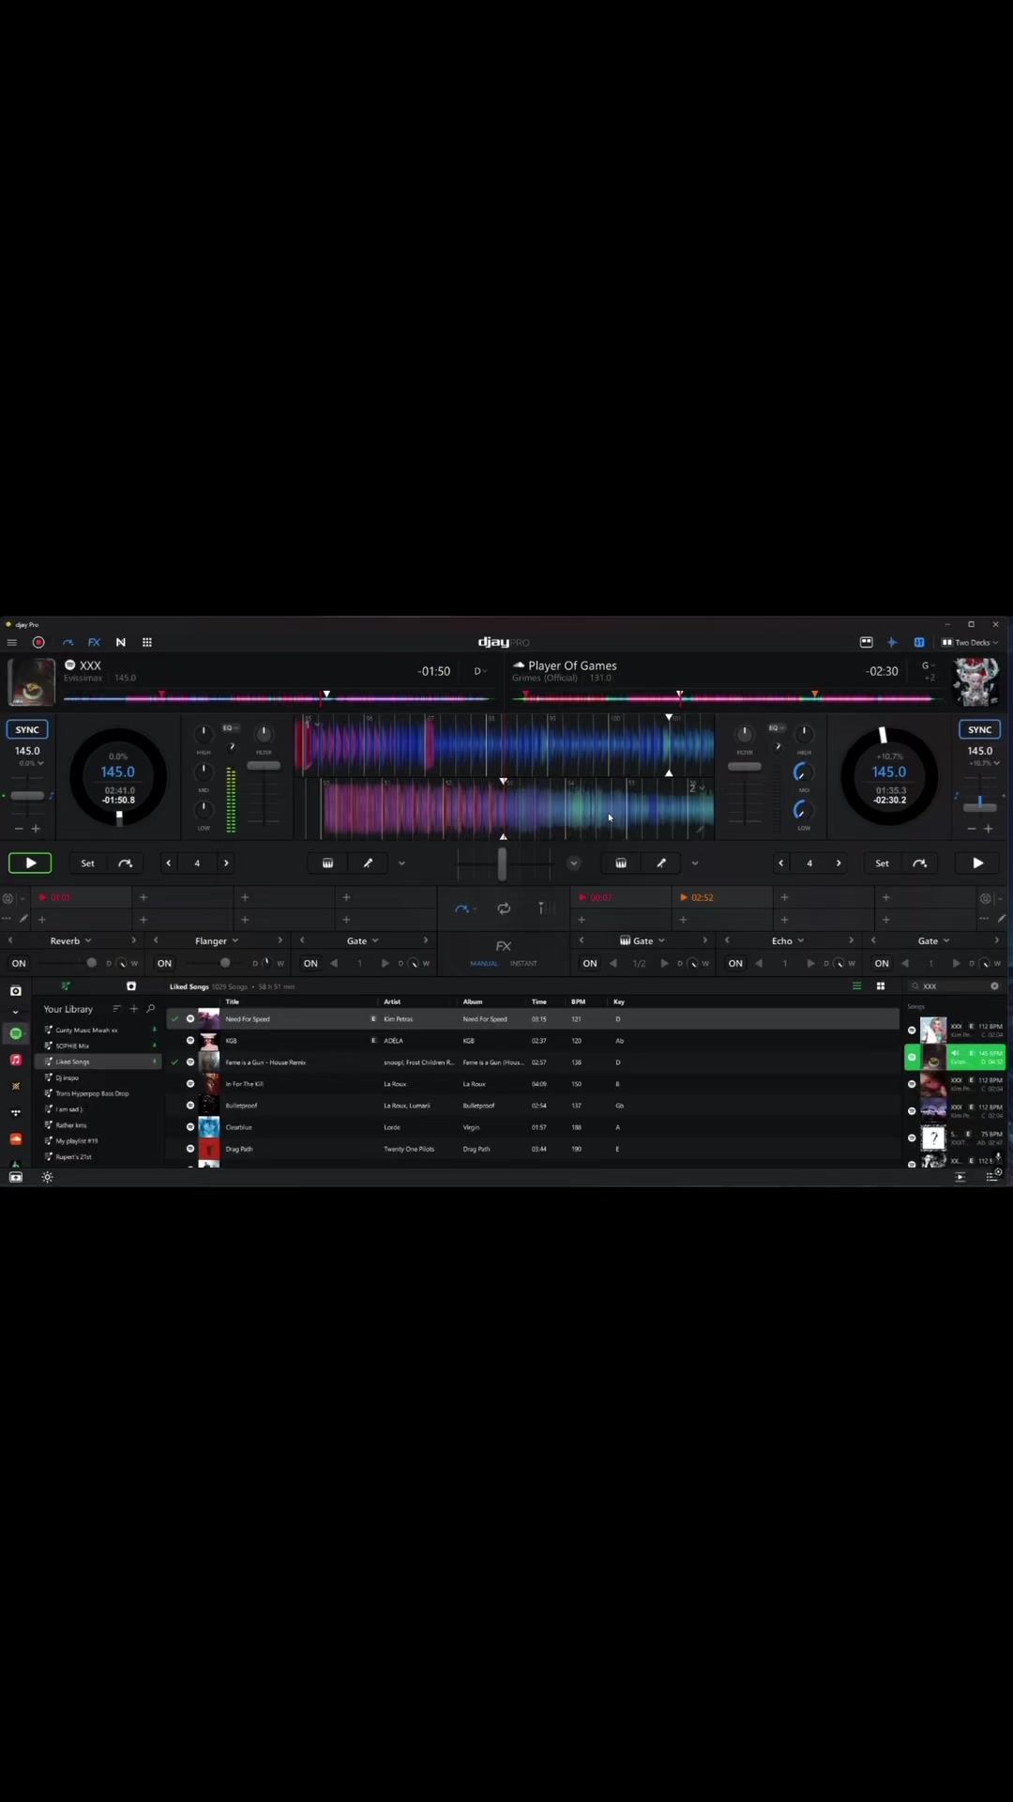Jump to left deck hot cue 01:01
Screen dimensions: 1013x1802
[x=81, y=898]
